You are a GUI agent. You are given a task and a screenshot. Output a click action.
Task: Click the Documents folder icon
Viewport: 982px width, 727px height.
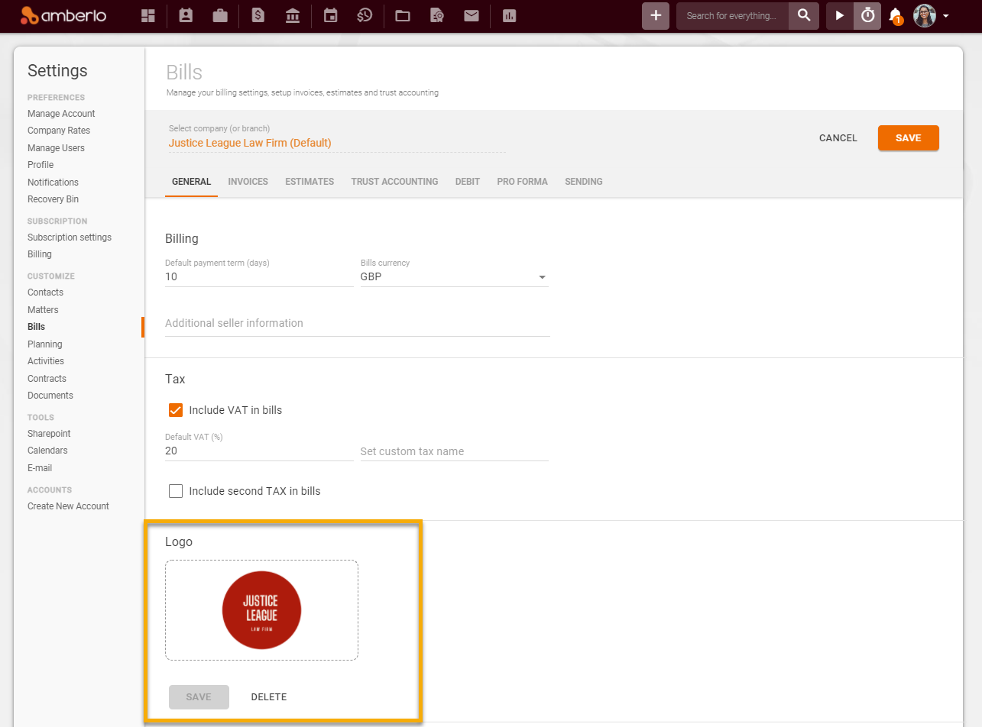402,15
